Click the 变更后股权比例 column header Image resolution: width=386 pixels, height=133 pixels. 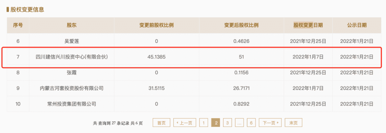pos(241,25)
